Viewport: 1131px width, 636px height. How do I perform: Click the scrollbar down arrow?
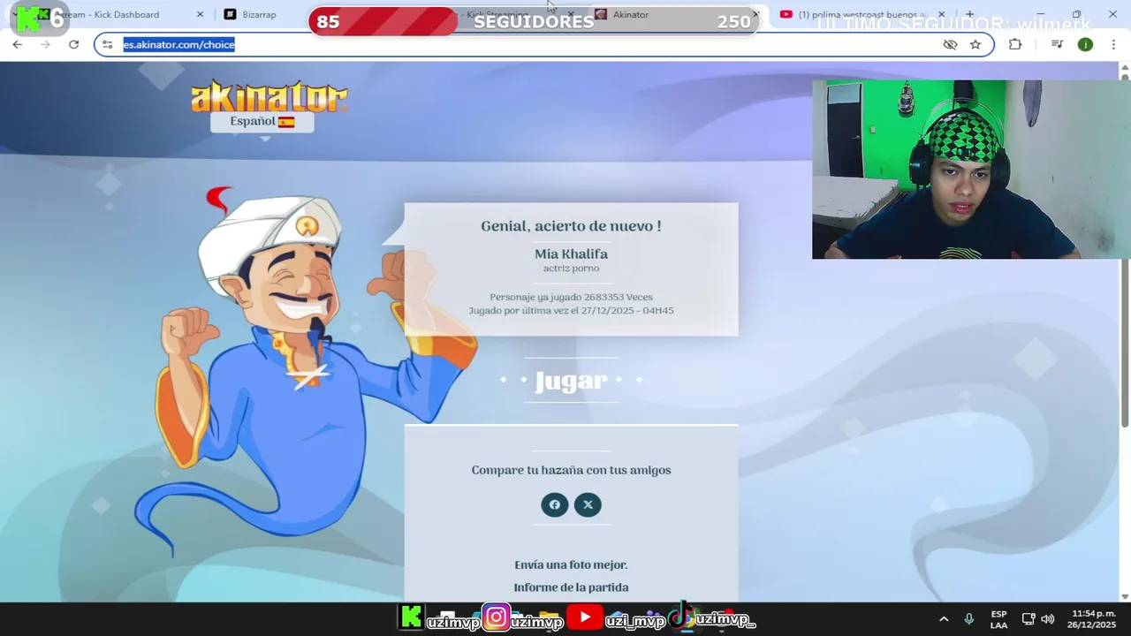(x=1125, y=596)
